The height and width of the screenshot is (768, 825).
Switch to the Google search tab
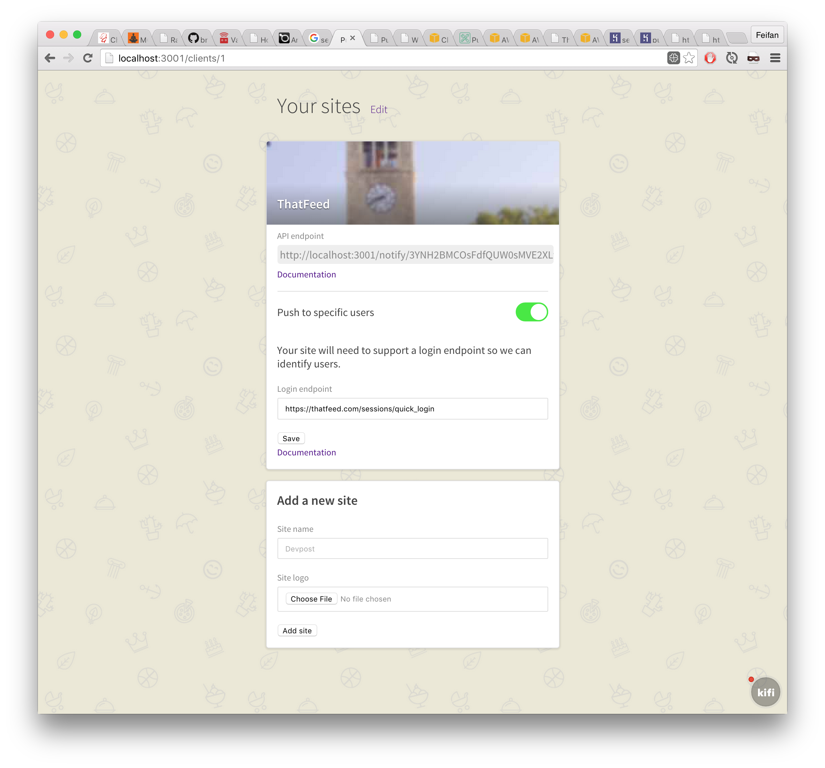318,39
